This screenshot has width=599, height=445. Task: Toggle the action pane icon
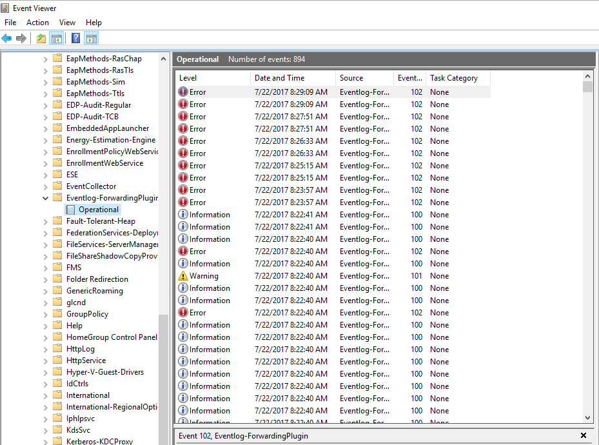click(x=91, y=38)
